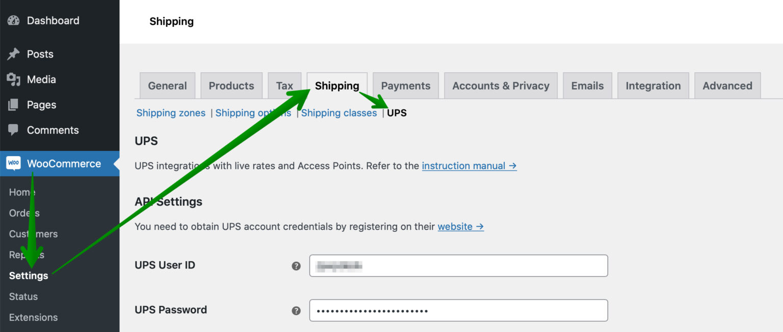Follow the instruction manual link
The width and height of the screenshot is (783, 332).
click(x=464, y=166)
